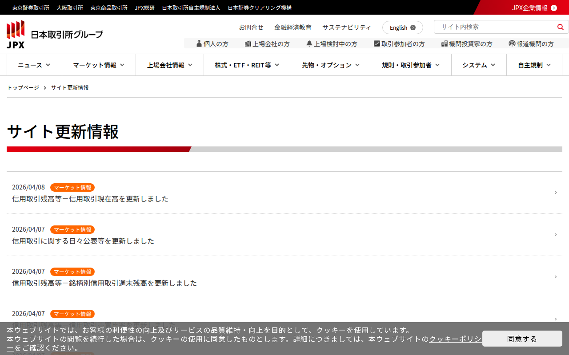Click マーケット情報 tag on the 銘柄別信用取引週末残高 entry
The height and width of the screenshot is (355, 569).
pyautogui.click(x=72, y=272)
